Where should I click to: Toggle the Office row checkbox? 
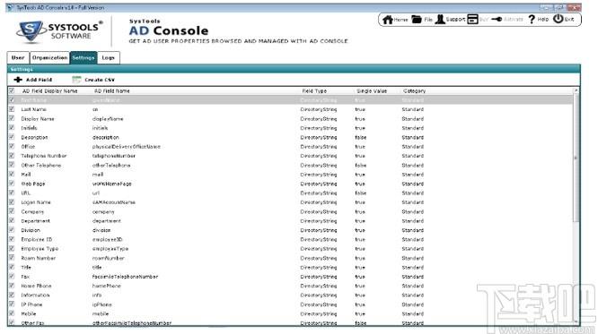12,146
